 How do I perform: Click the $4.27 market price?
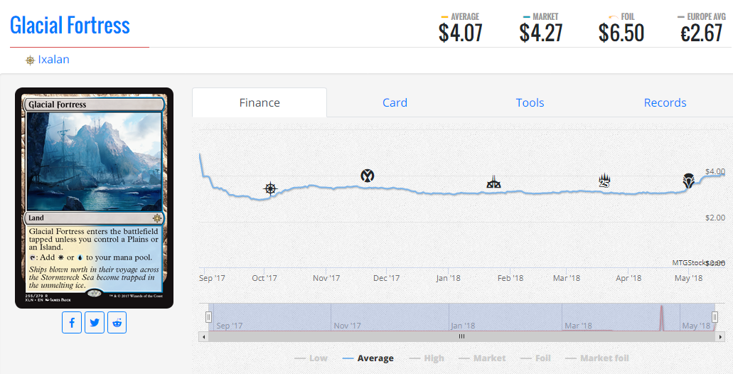541,33
